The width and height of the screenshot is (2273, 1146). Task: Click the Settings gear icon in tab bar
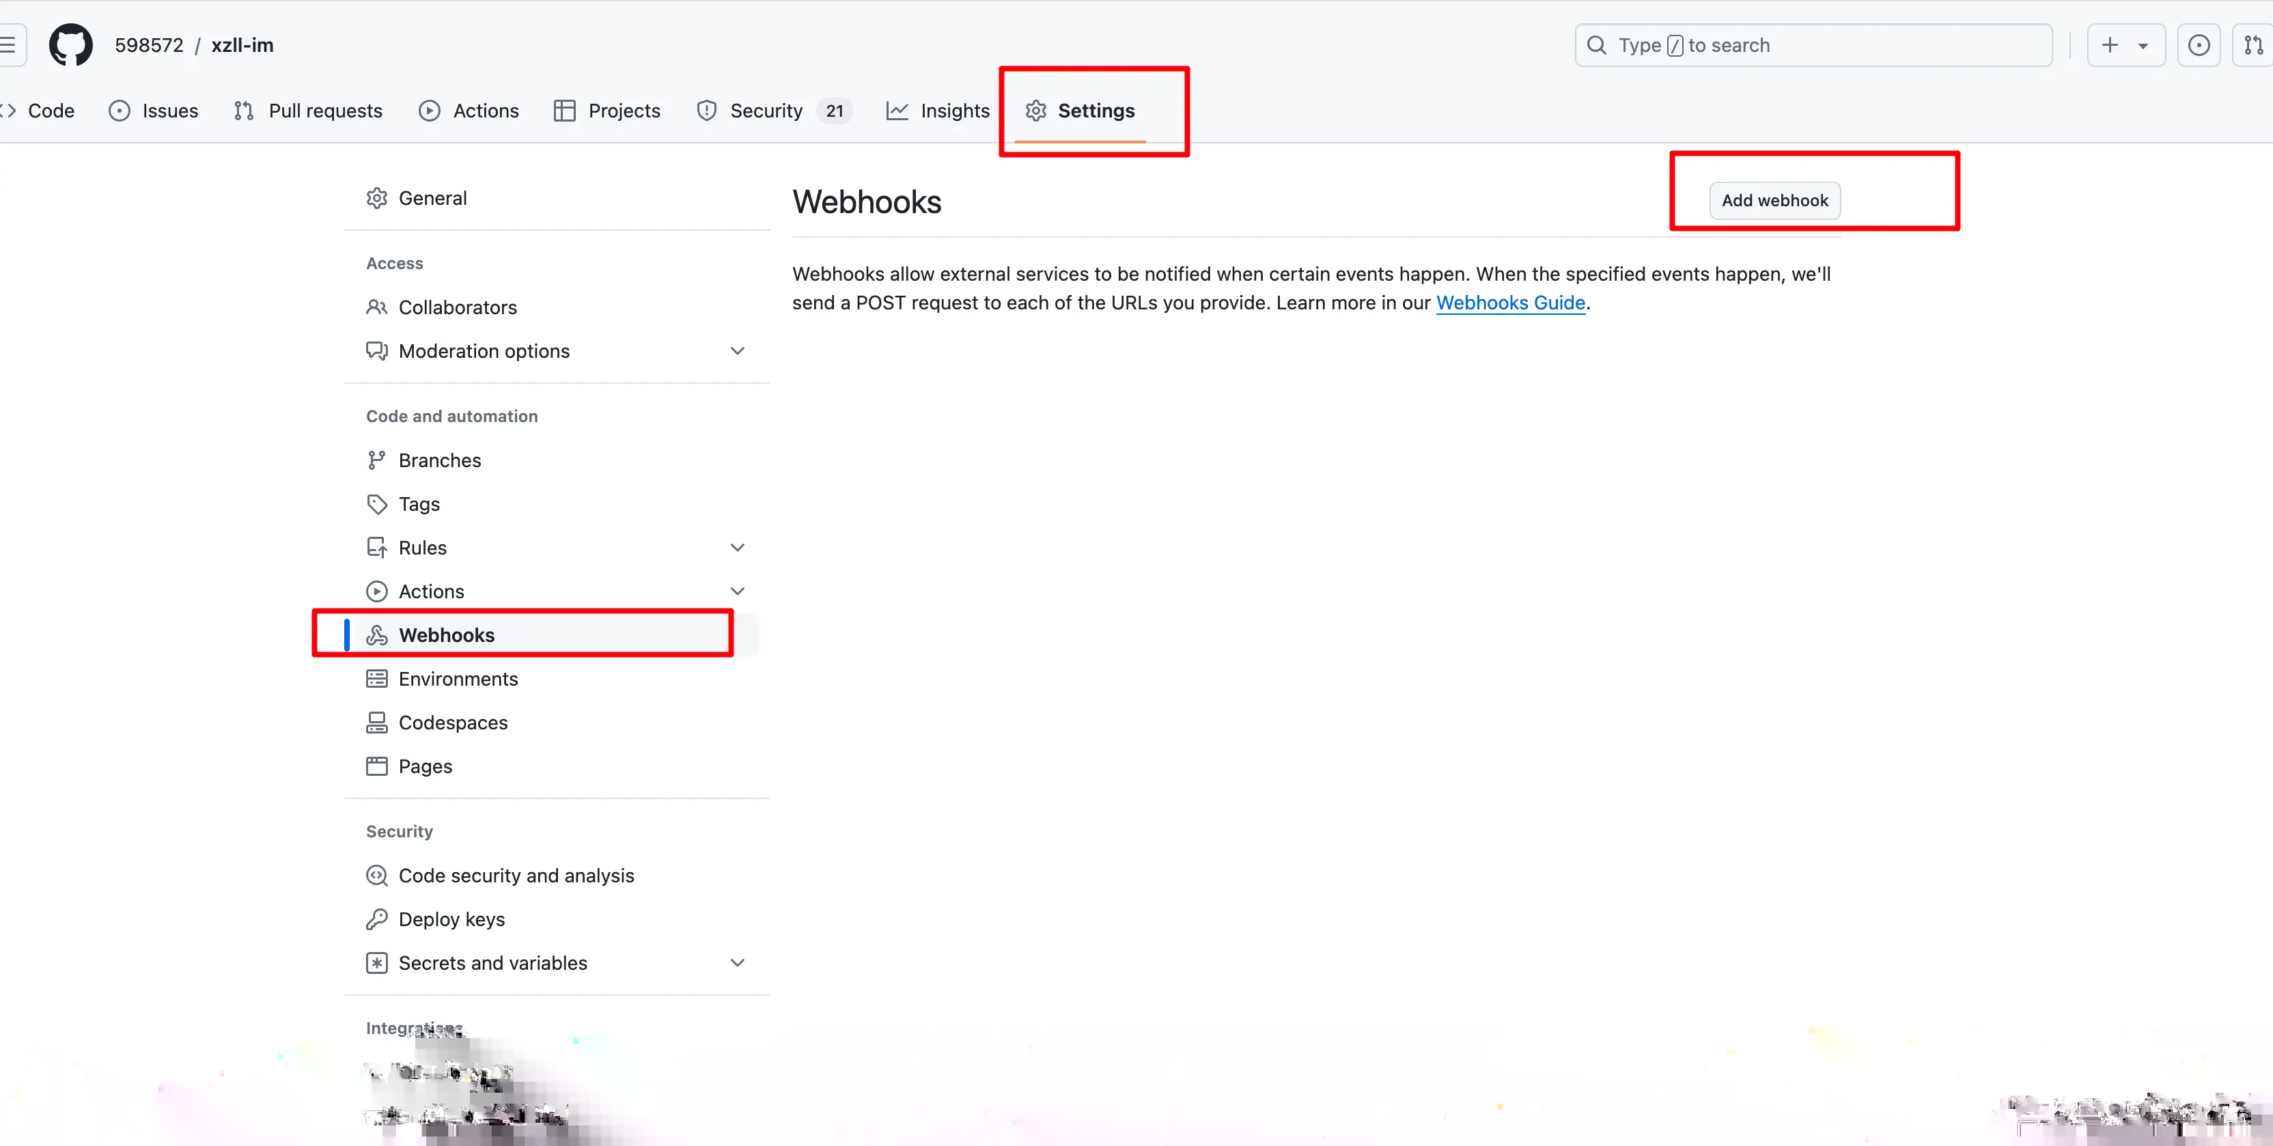(x=1036, y=110)
